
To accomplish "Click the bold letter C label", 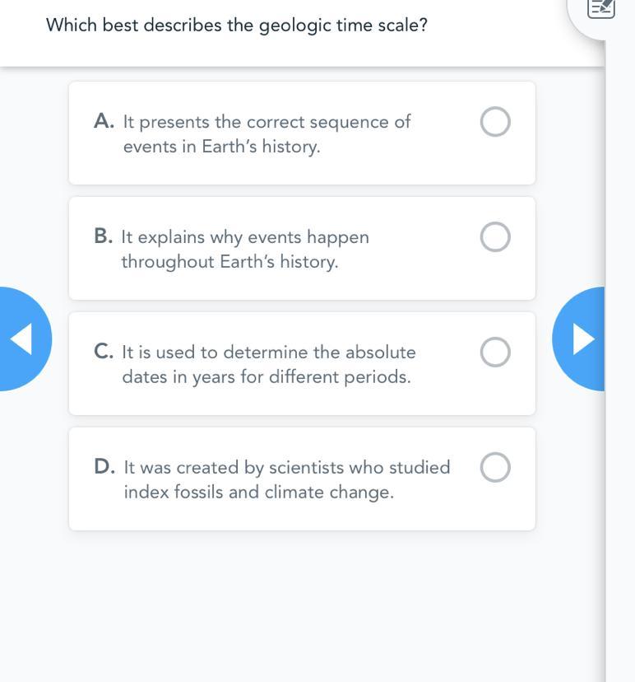I will [x=103, y=352].
